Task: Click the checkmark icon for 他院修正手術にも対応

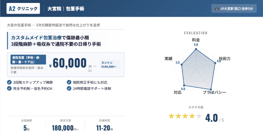Action: (69, 82)
